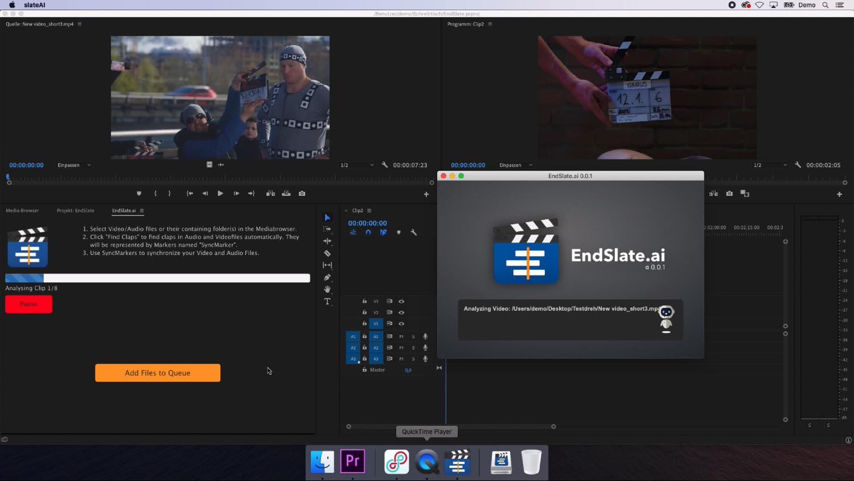Open Source monitor button editor plus

(x=426, y=194)
